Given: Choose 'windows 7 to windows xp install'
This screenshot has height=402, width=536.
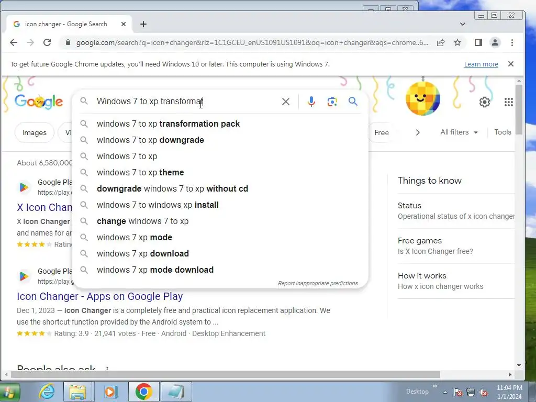Looking at the screenshot, I should click(x=220, y=205).
